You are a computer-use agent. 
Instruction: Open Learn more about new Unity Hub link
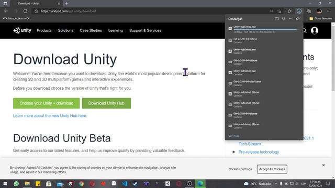coord(50,116)
